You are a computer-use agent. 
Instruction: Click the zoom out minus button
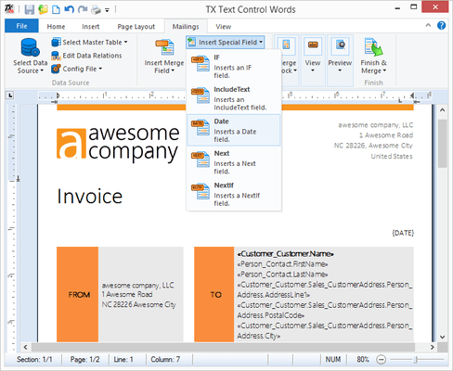pos(382,360)
